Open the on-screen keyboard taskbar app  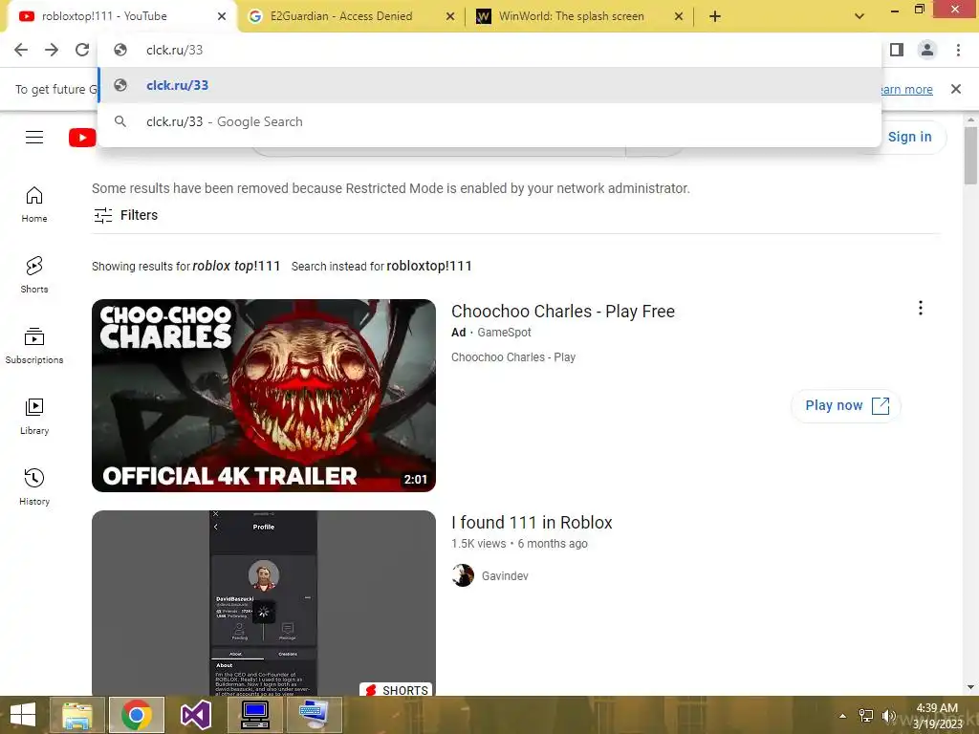(x=314, y=715)
